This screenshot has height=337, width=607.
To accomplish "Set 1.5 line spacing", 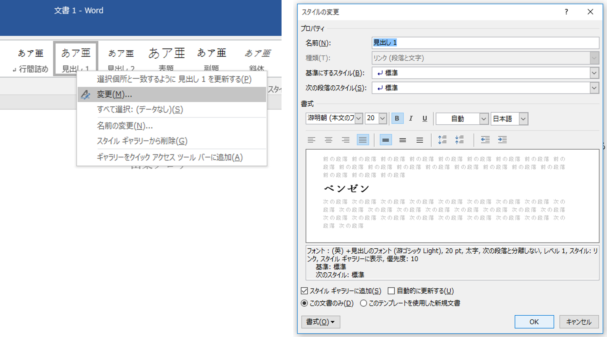I will pyautogui.click(x=403, y=140).
